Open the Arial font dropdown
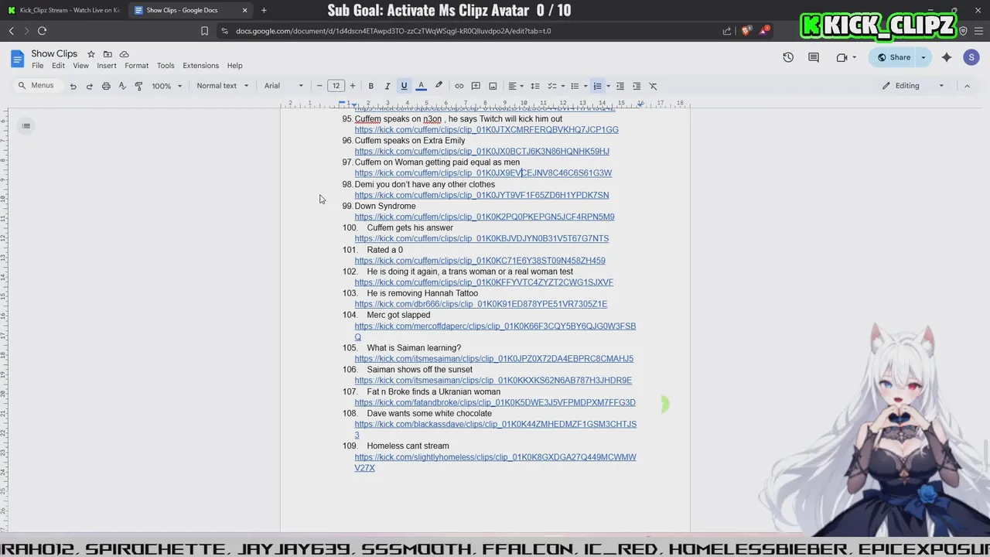 point(284,86)
